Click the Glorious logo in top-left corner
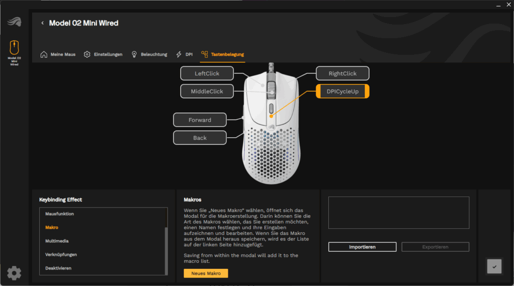514x286 pixels. click(14, 22)
